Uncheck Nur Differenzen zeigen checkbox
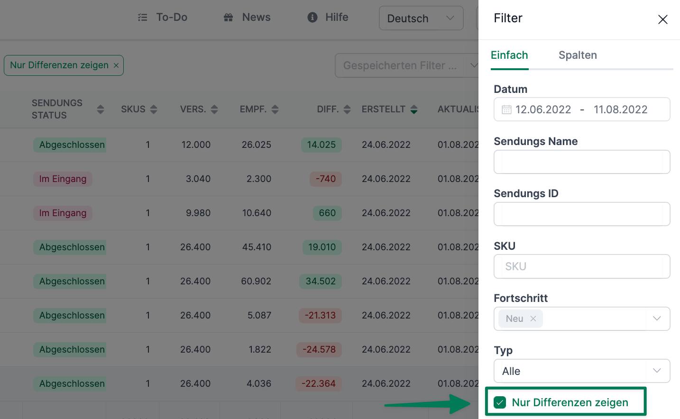 pyautogui.click(x=500, y=402)
